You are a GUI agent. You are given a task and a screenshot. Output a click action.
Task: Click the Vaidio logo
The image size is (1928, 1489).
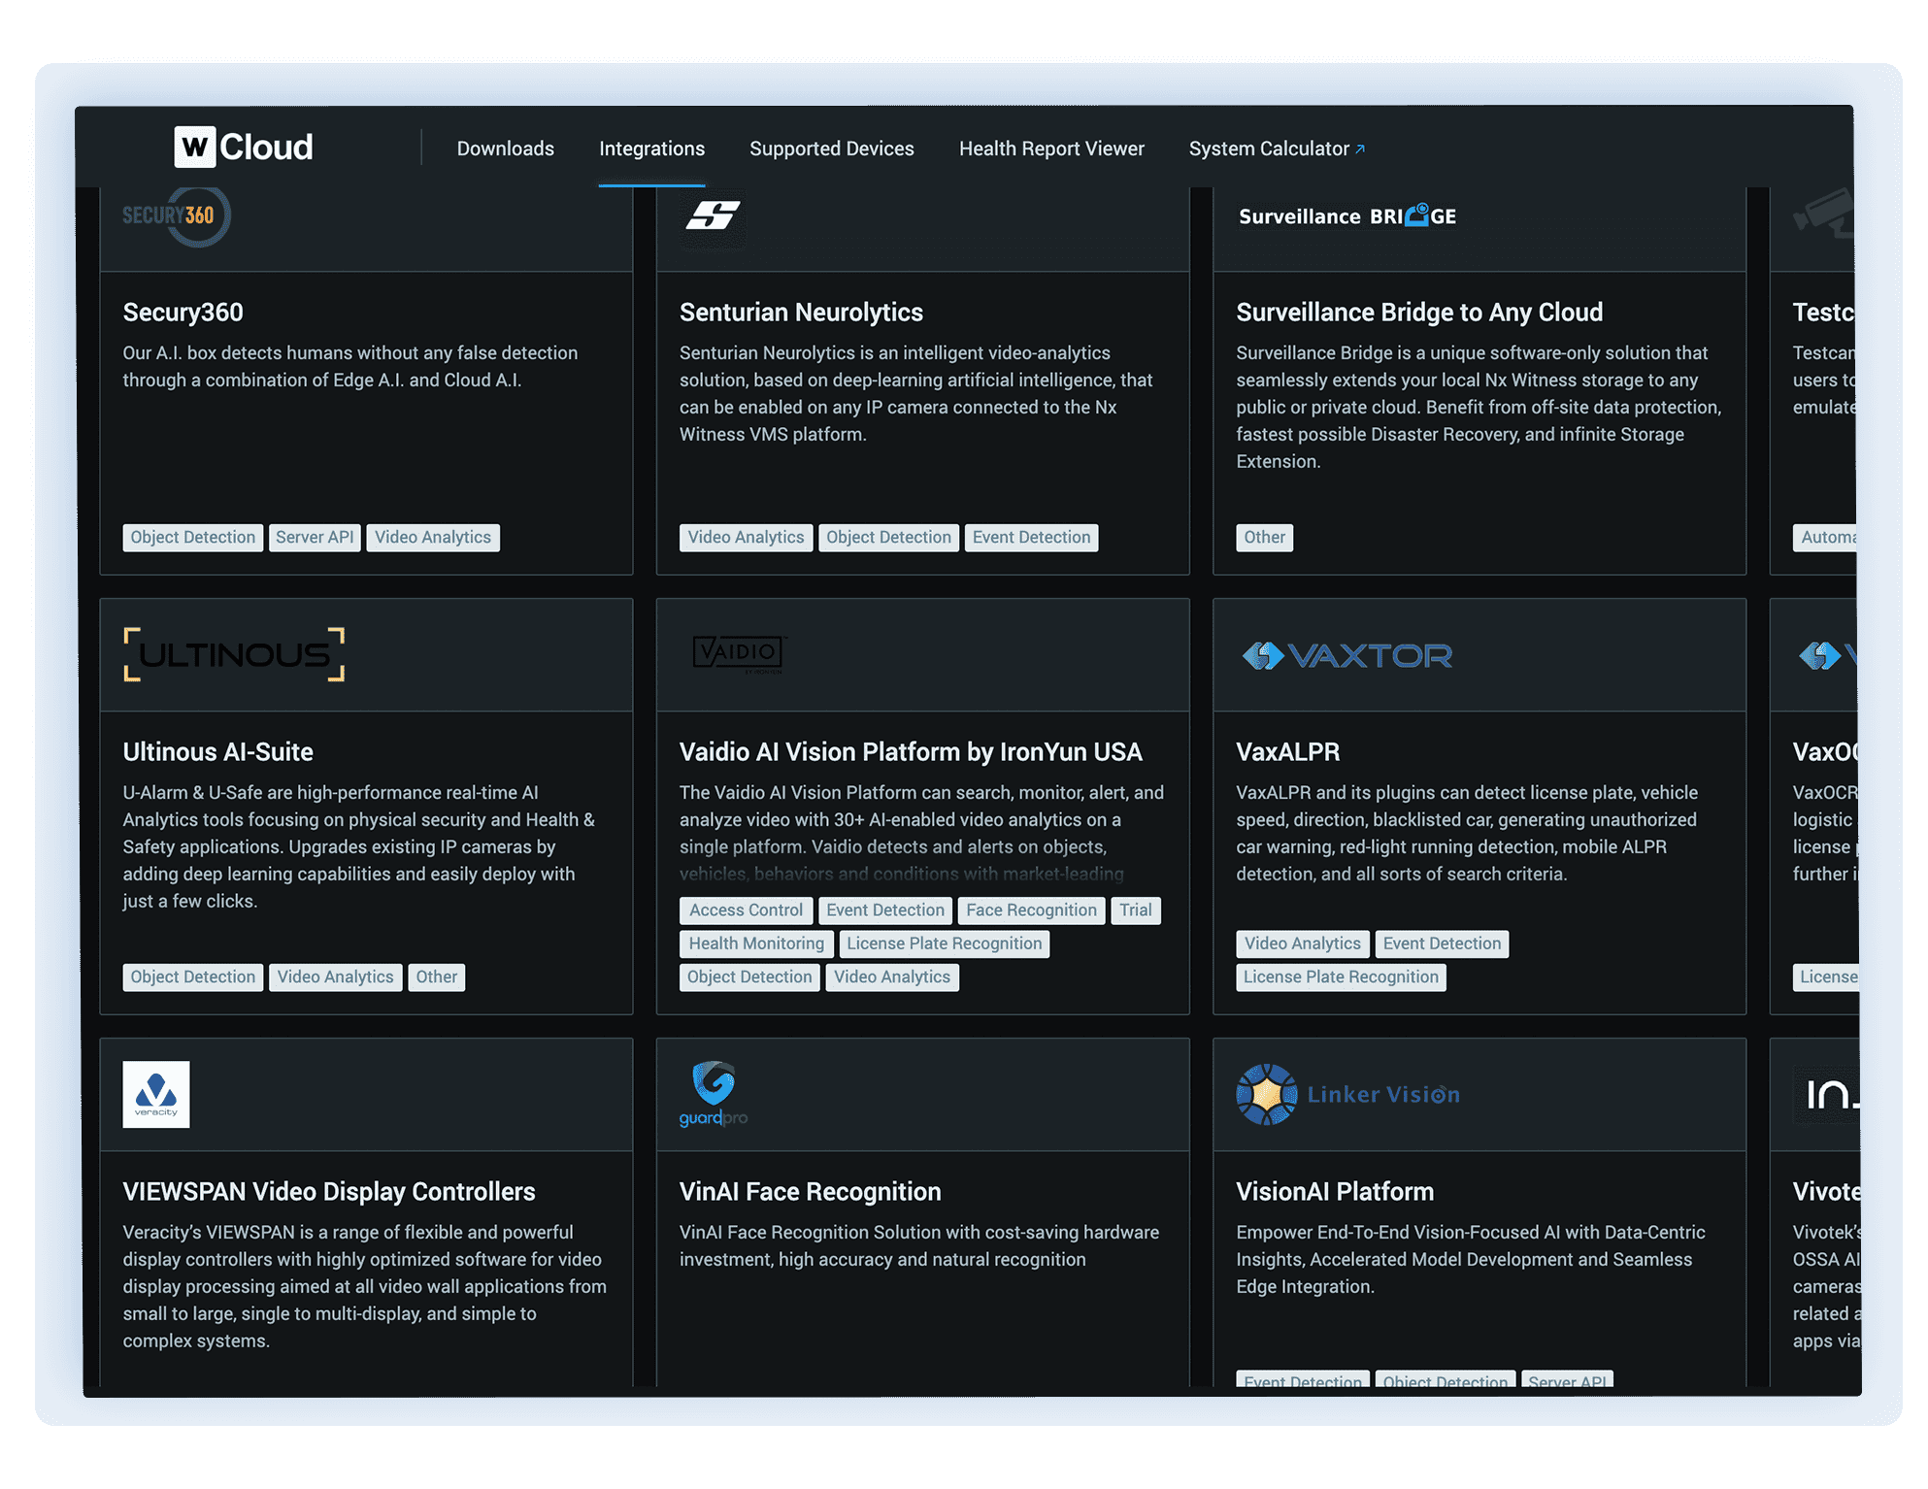pos(738,653)
